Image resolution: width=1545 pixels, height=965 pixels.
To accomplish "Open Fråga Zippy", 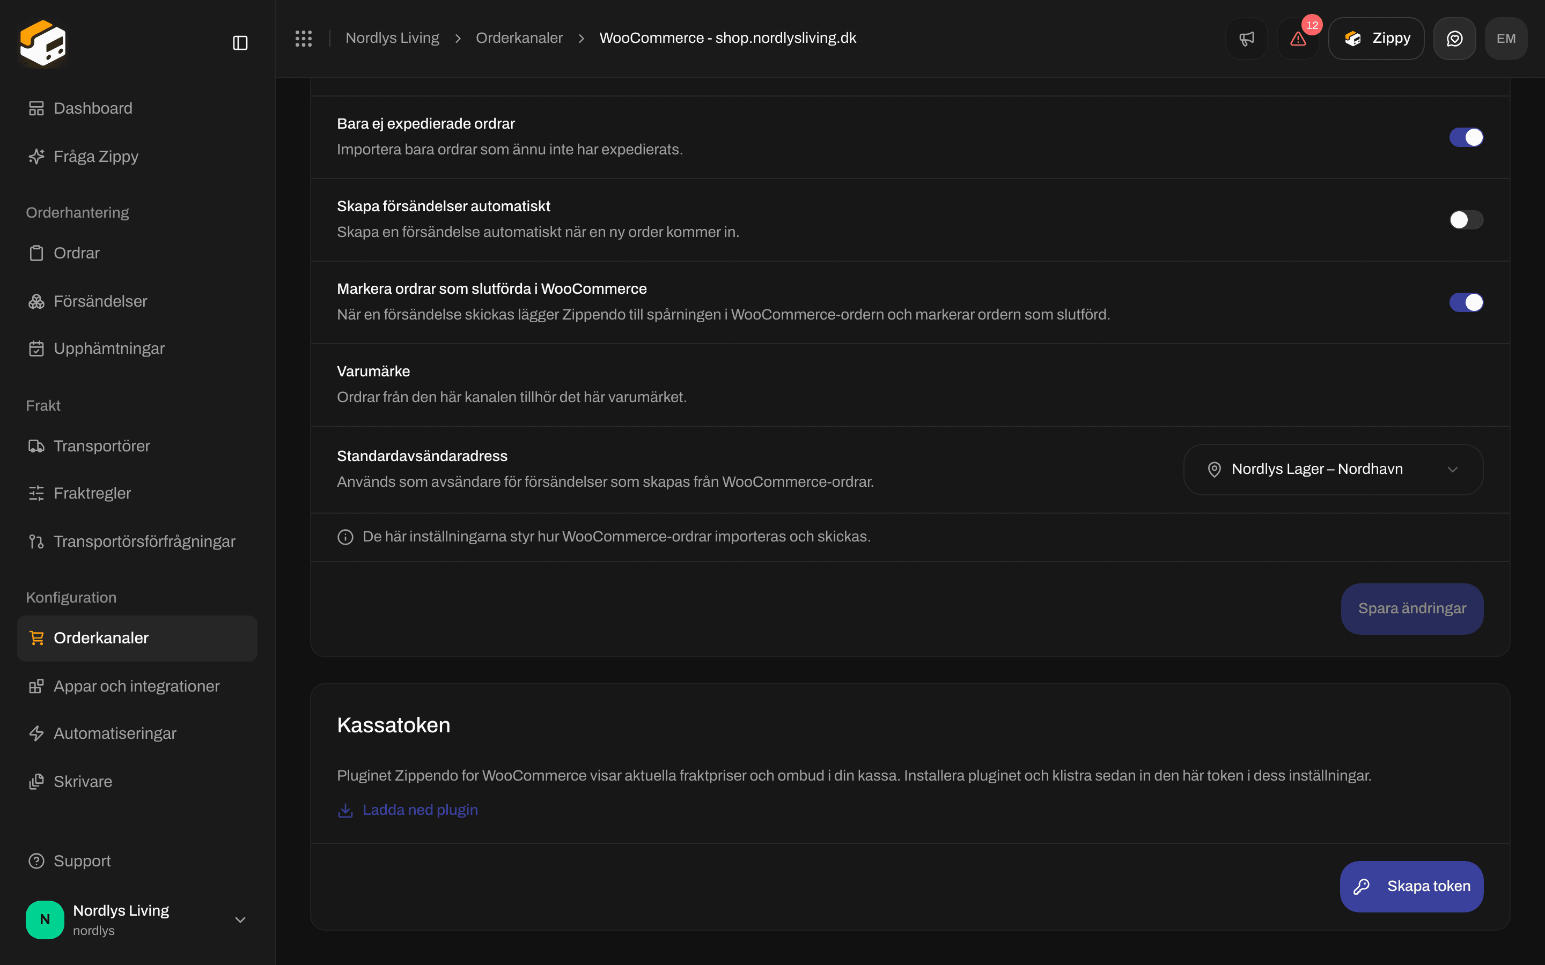I will [x=137, y=157].
